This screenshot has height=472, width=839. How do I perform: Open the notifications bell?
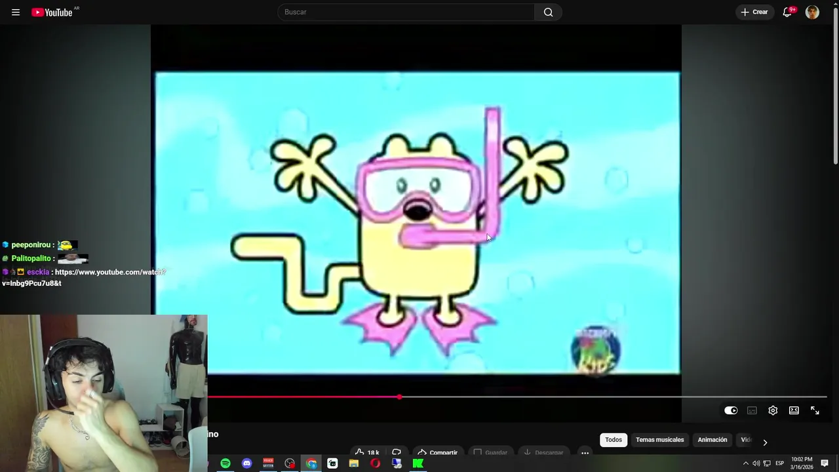pos(787,12)
